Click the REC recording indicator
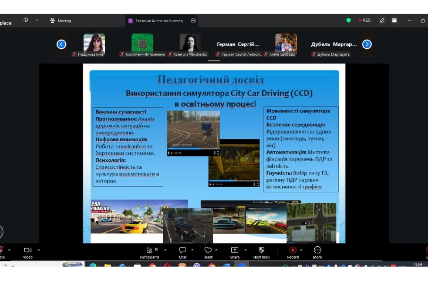The height and width of the screenshot is (286, 428). 365,20
